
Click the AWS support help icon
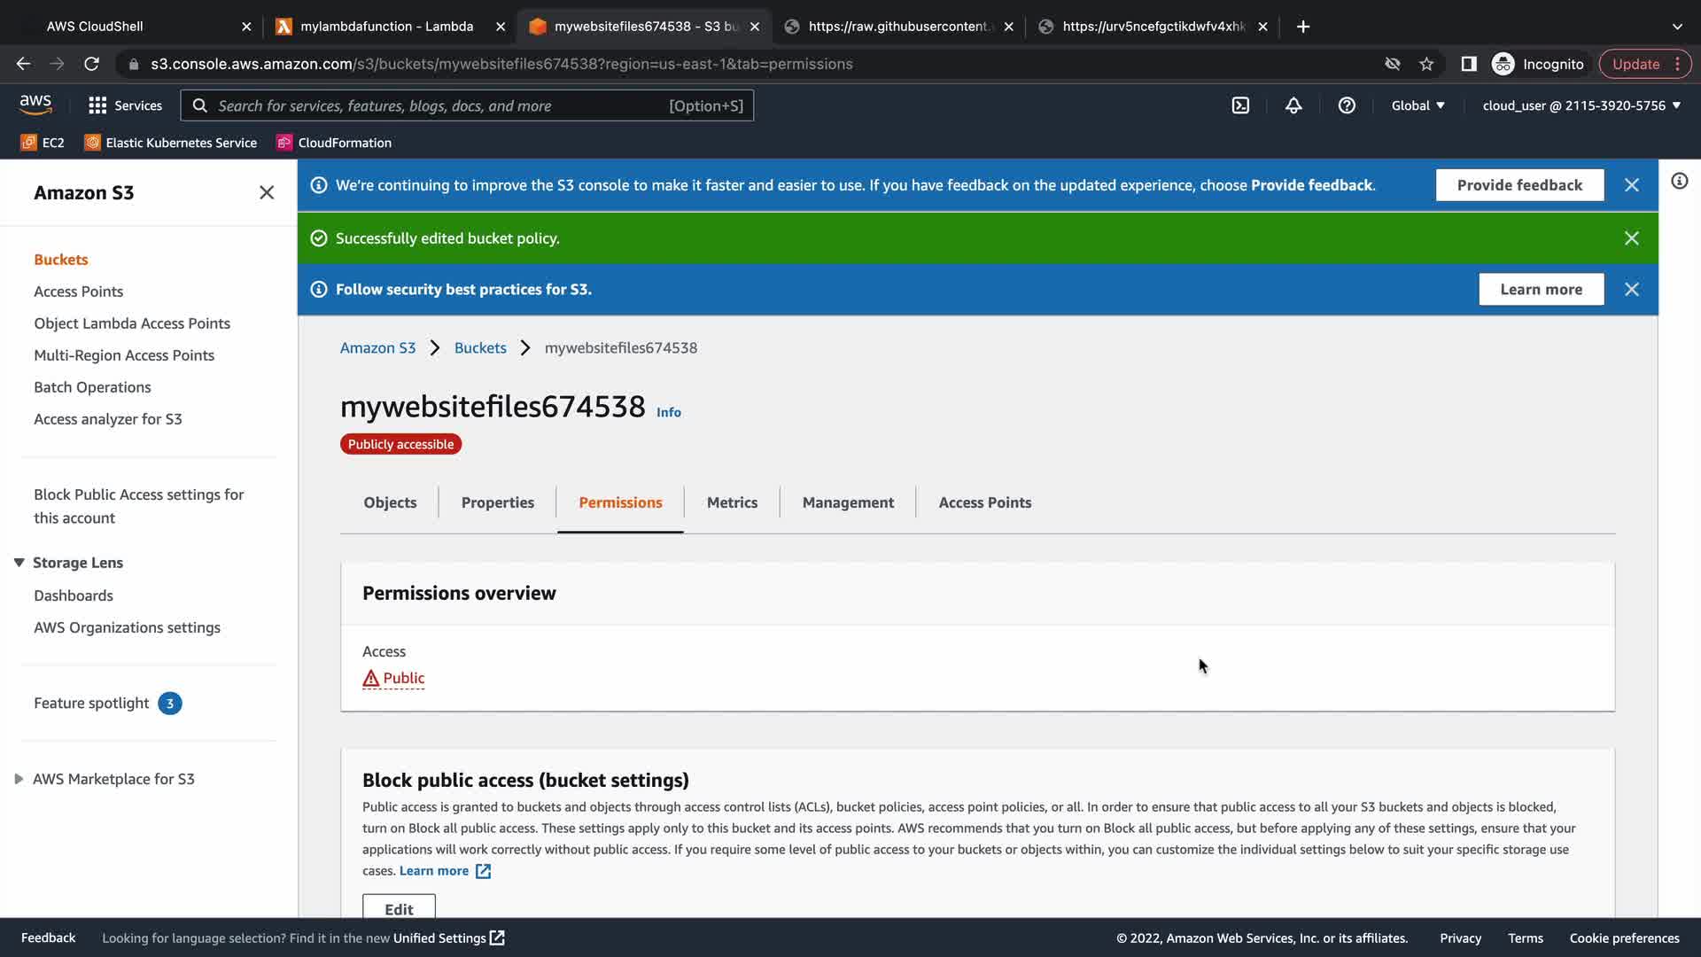1347,105
